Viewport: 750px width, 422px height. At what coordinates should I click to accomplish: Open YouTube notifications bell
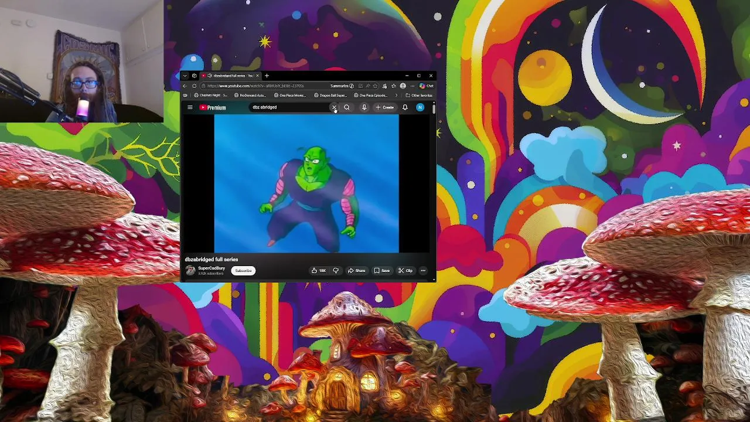click(405, 107)
